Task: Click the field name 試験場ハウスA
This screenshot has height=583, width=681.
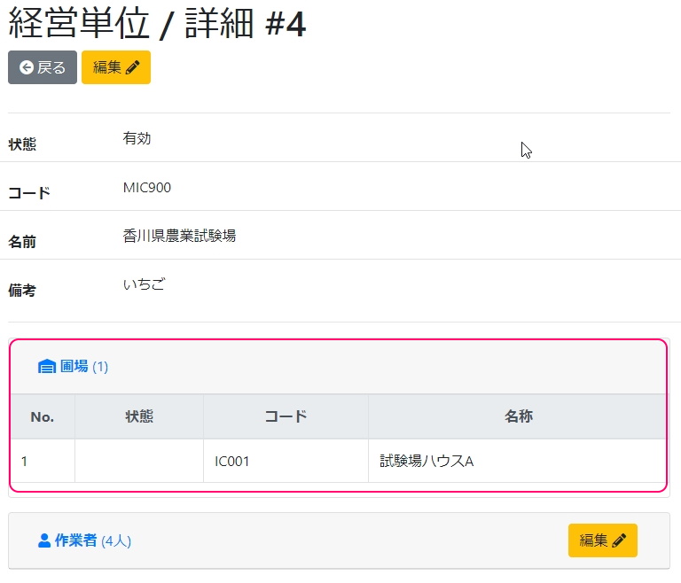Action: [427, 461]
